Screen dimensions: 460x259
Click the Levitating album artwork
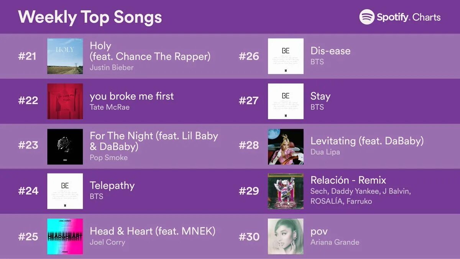[286, 147]
